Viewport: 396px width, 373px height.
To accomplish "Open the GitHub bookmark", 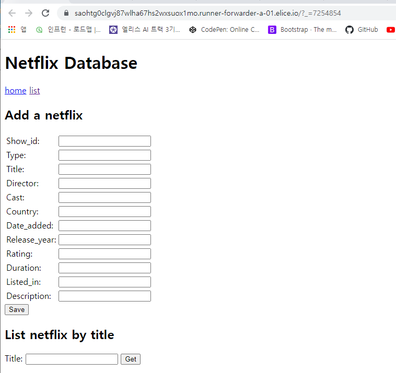I will (x=362, y=30).
